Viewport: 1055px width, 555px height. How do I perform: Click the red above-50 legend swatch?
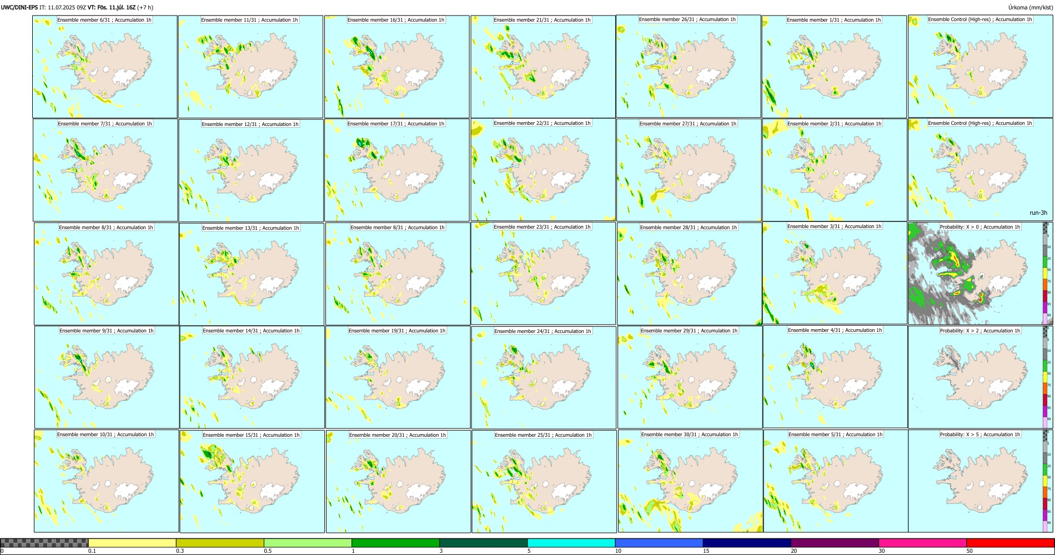(1010, 543)
